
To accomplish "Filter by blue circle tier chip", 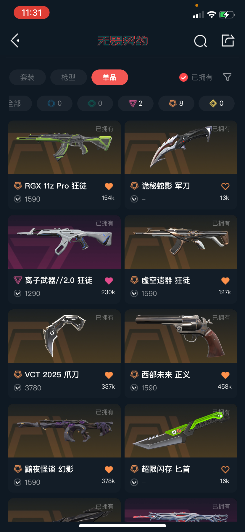I will tap(54, 103).
